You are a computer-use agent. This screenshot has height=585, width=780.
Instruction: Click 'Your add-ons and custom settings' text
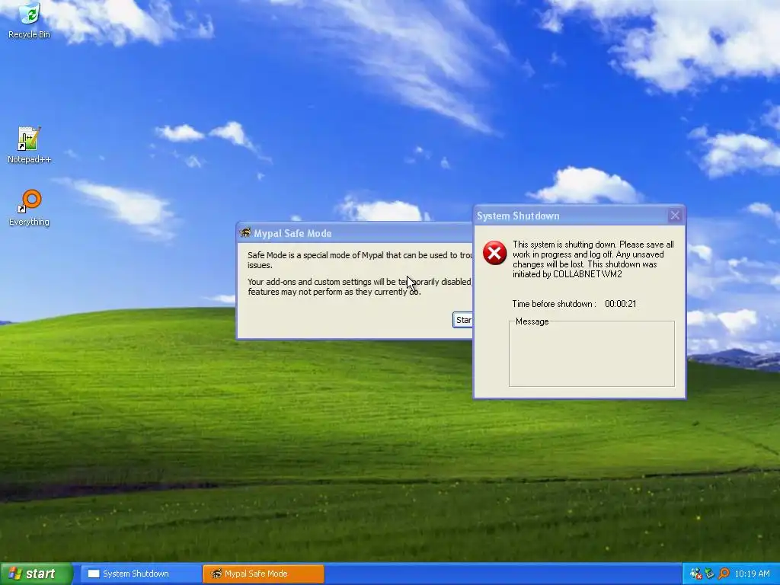pyautogui.click(x=360, y=286)
